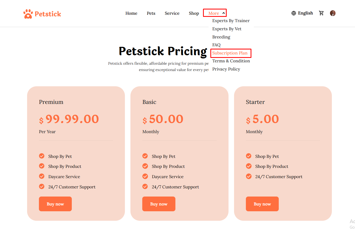
Task: Select Experts By Trainer from menu
Action: [x=231, y=21]
